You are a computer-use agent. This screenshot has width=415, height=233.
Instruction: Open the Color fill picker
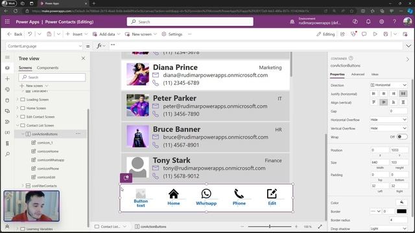pos(401,203)
